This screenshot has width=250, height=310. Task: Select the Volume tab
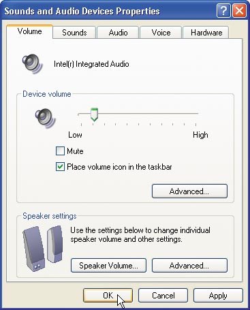30,31
